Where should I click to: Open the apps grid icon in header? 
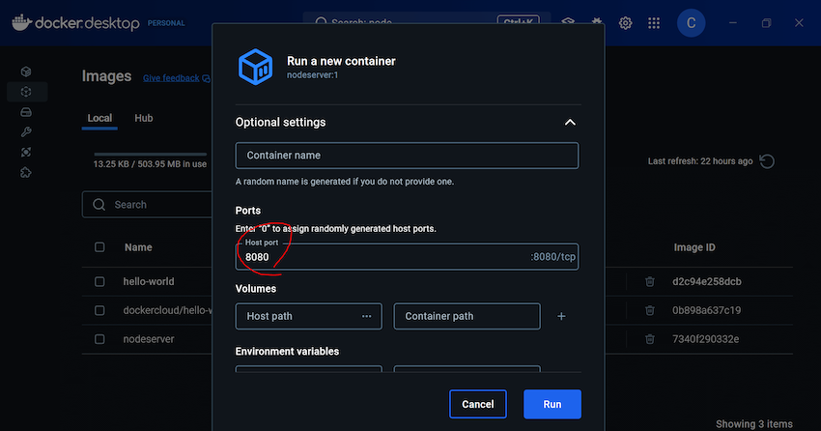(654, 23)
